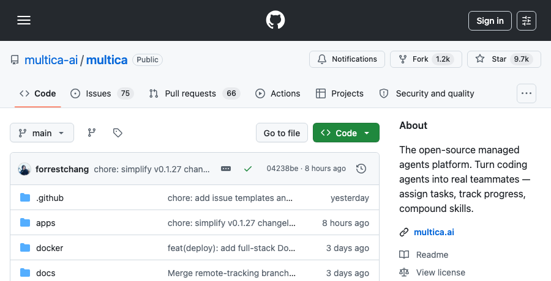Screen dimensions: 551x281
Task: Open forrestchang user link
Action: 62,169
